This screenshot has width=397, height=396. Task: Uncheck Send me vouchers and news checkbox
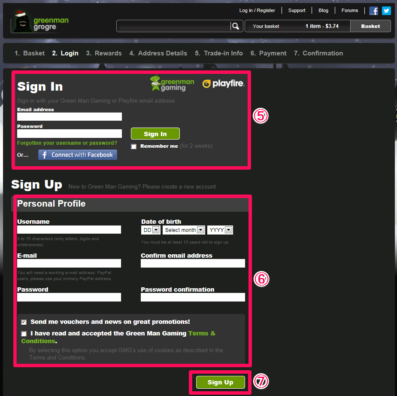point(24,322)
